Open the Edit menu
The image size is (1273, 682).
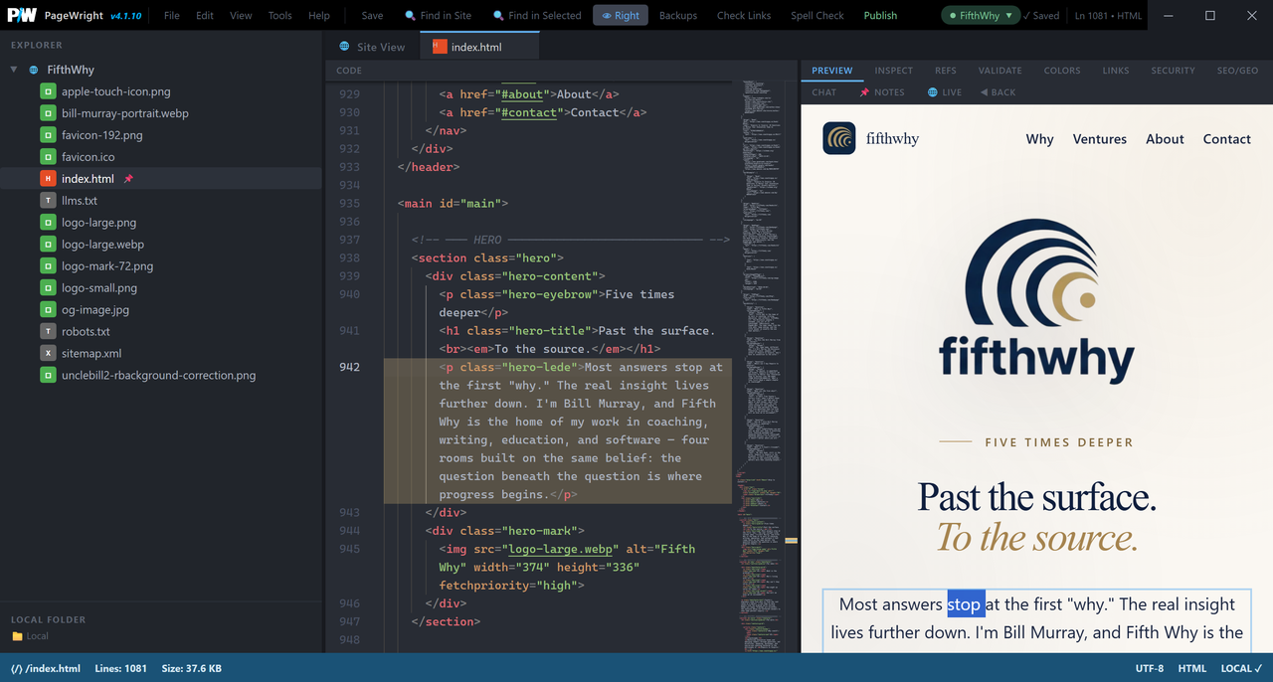(x=205, y=16)
